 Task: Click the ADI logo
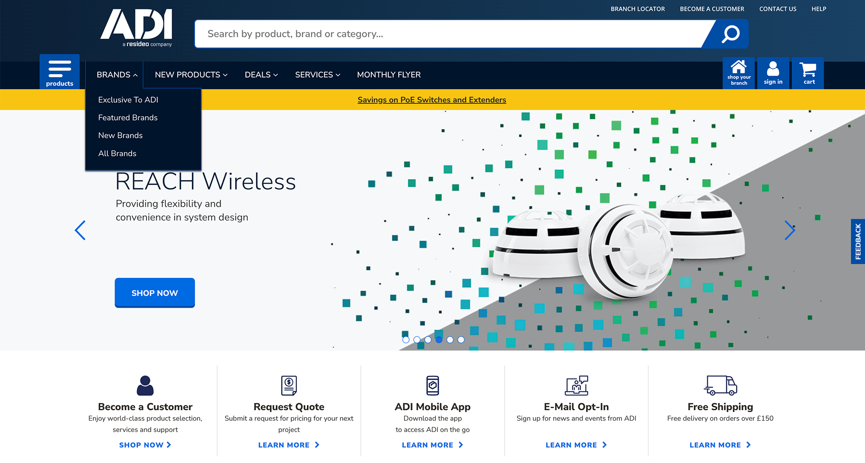136,27
